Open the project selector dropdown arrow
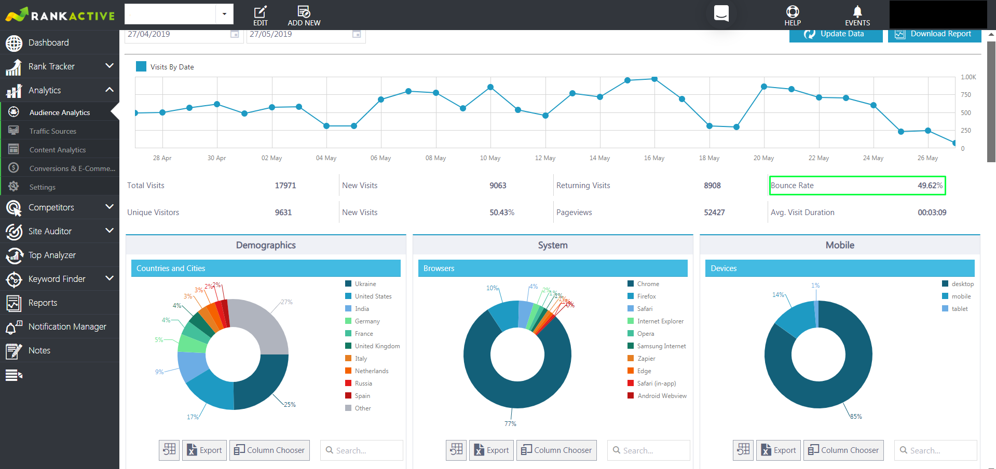The height and width of the screenshot is (469, 996). click(224, 14)
